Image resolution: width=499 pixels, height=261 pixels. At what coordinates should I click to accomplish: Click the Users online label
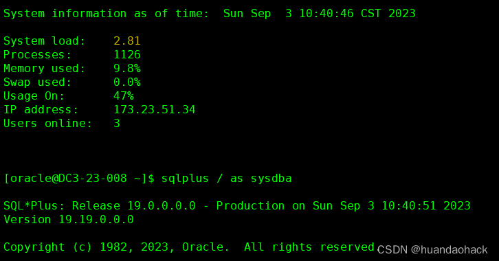point(48,124)
